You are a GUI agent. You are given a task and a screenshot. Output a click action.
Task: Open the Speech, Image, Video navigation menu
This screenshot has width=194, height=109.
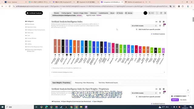(81, 13)
